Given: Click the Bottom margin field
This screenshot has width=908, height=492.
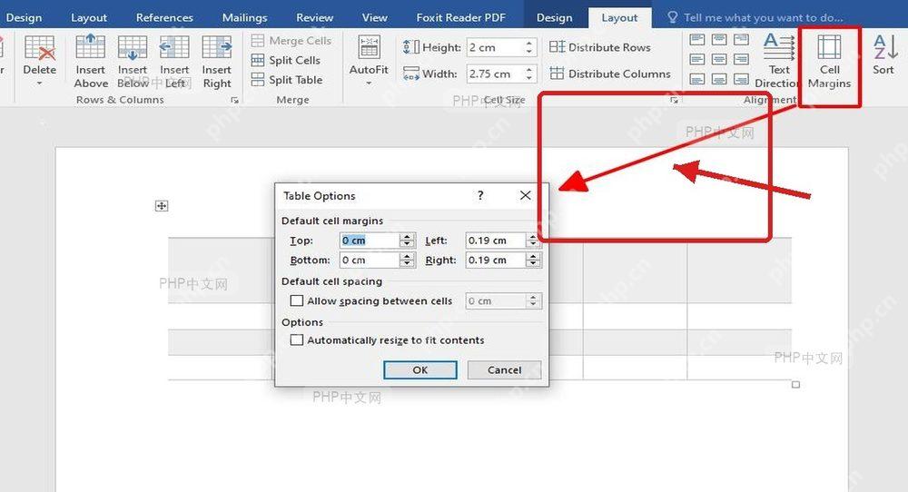Looking at the screenshot, I should click(x=370, y=260).
